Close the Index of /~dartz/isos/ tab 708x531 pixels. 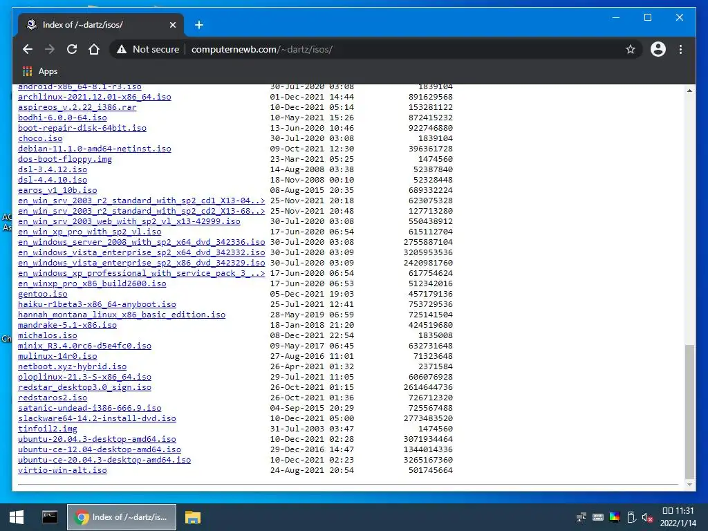point(172,25)
